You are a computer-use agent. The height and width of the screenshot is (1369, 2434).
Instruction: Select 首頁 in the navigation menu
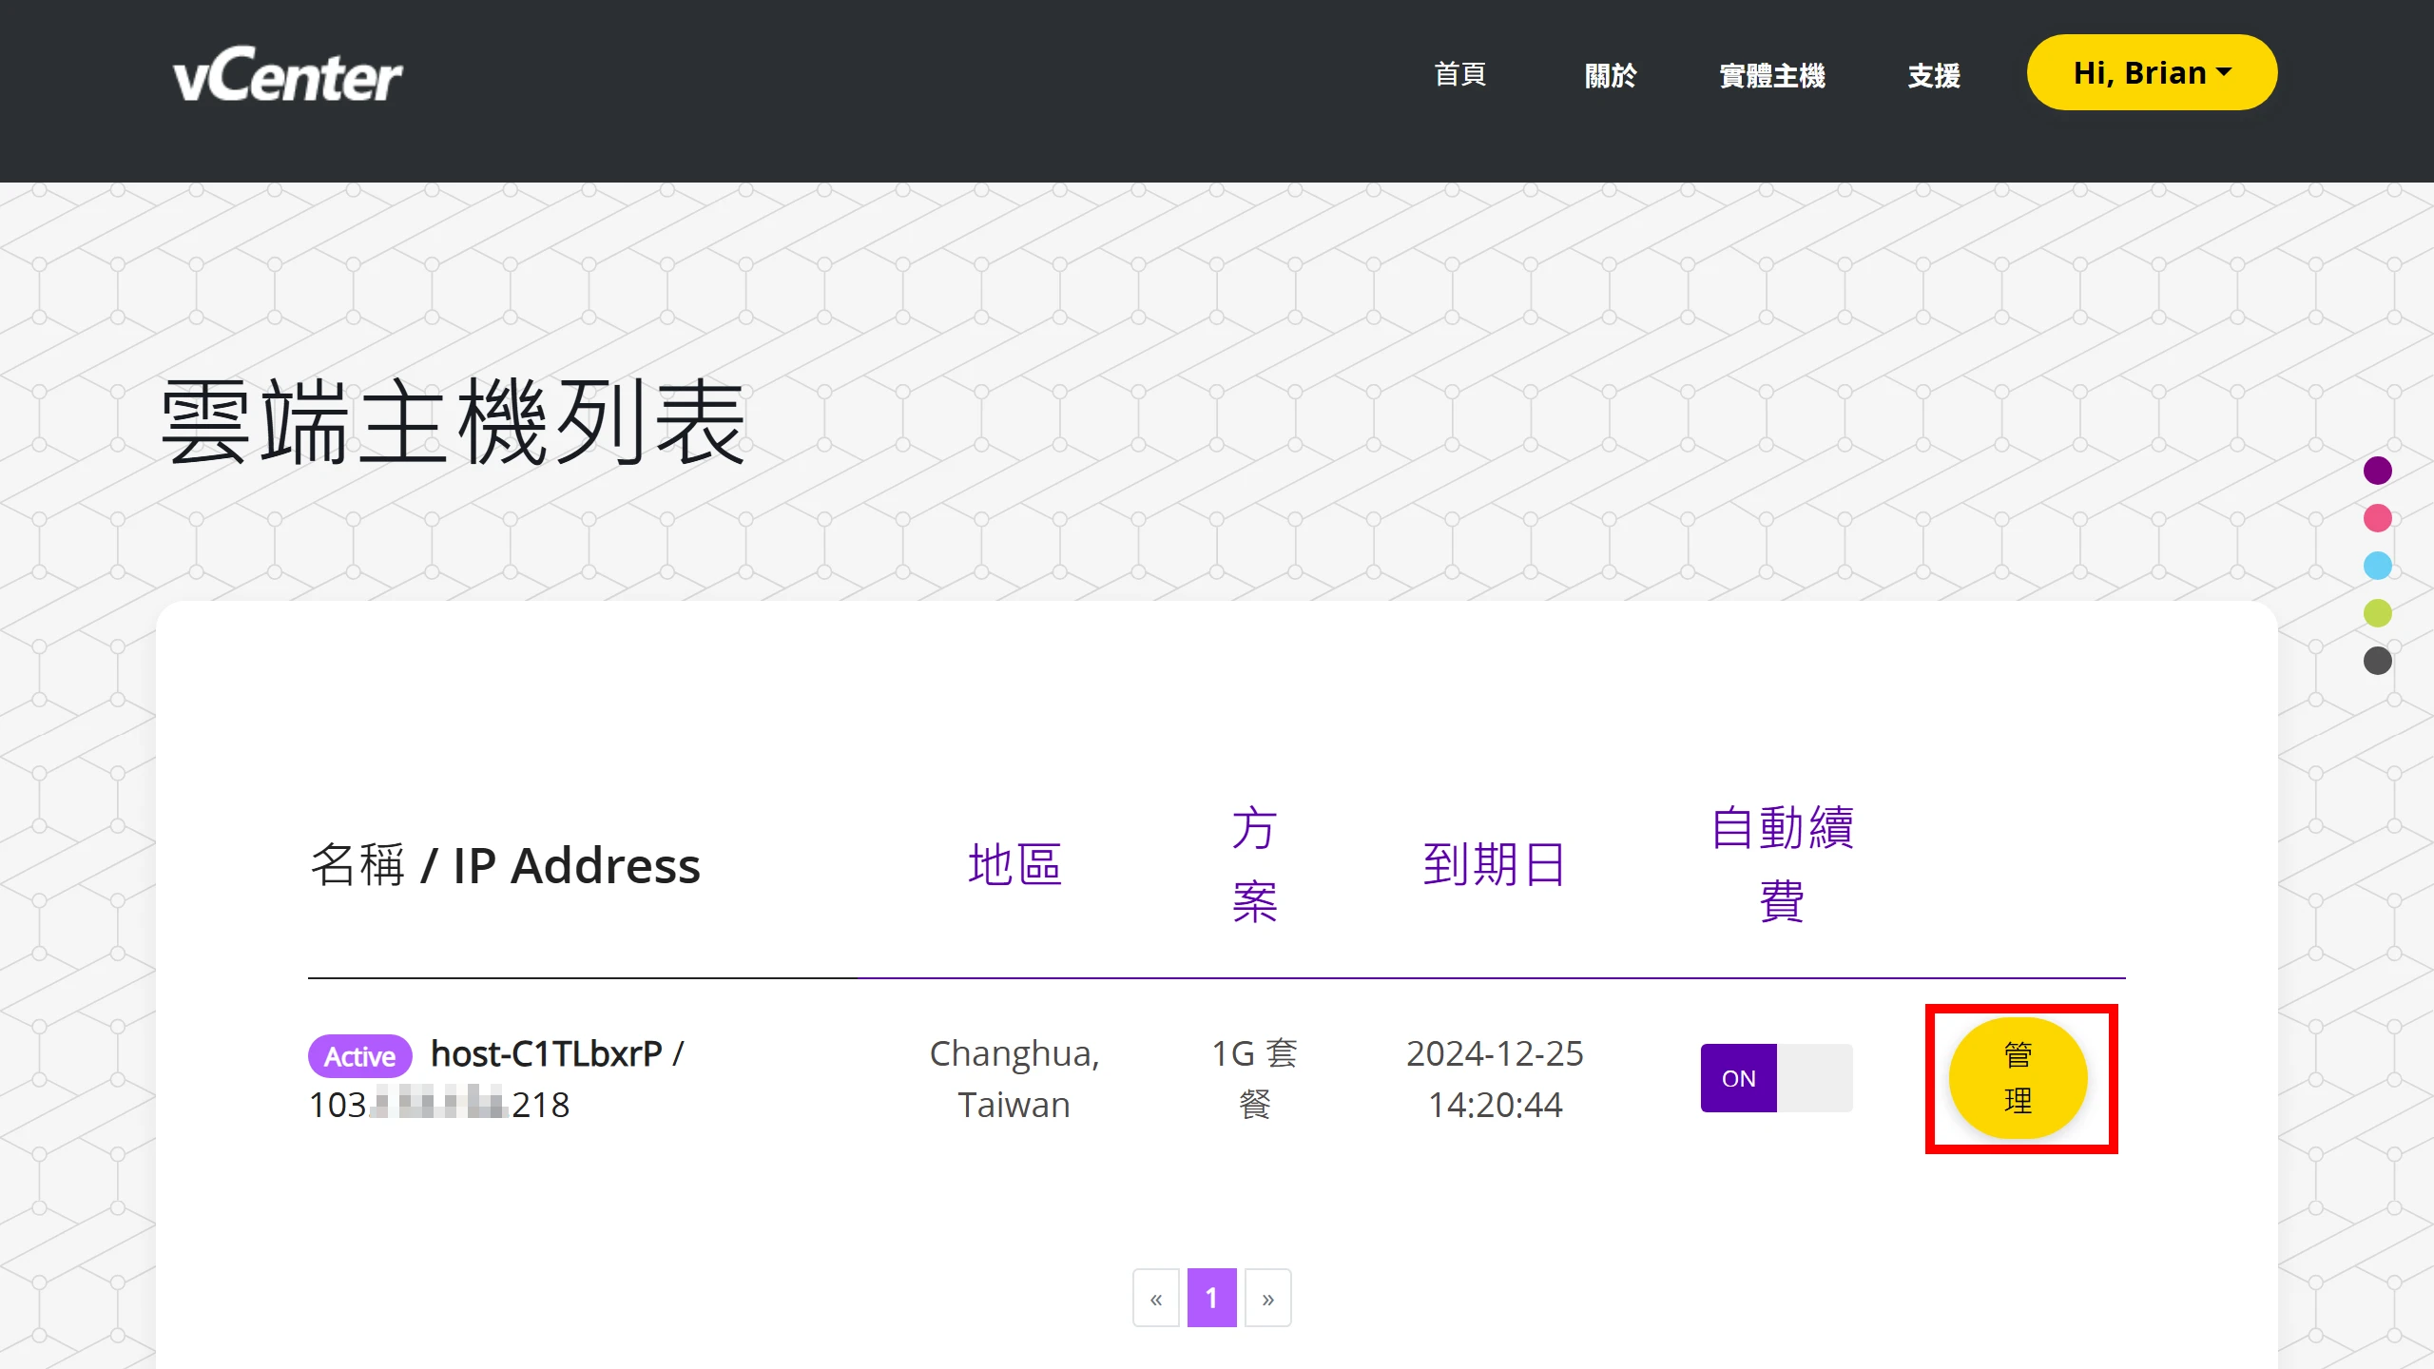coord(1459,75)
